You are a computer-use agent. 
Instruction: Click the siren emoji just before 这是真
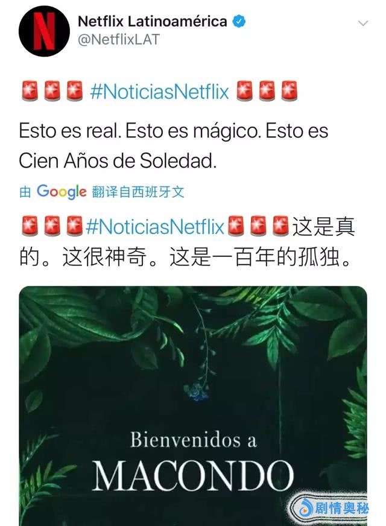click(x=280, y=226)
